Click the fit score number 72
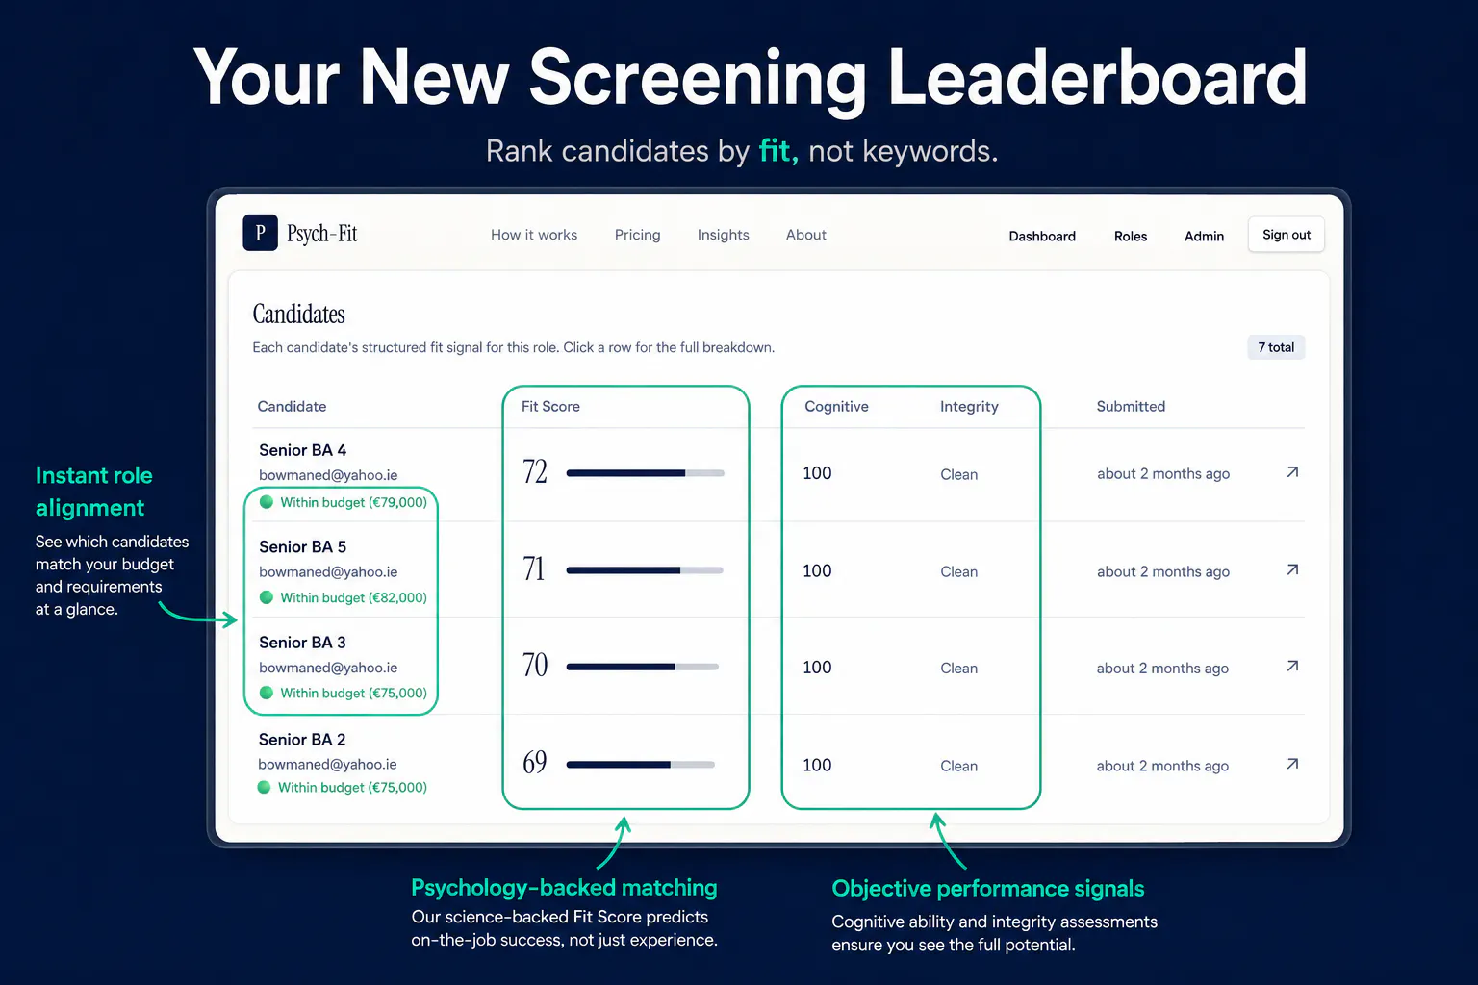The width and height of the screenshot is (1478, 985). tap(535, 472)
